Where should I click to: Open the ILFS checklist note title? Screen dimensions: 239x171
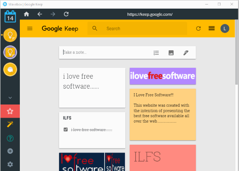click(x=67, y=118)
